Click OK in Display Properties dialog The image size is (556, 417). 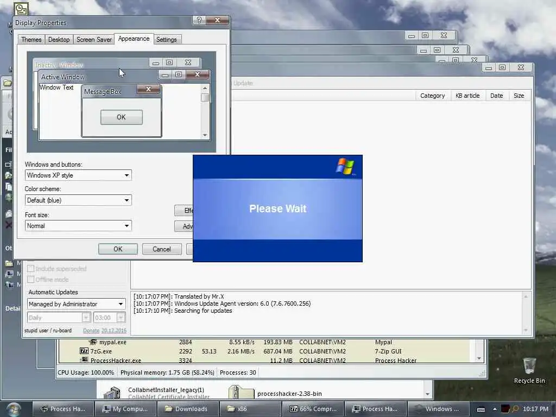pos(118,249)
